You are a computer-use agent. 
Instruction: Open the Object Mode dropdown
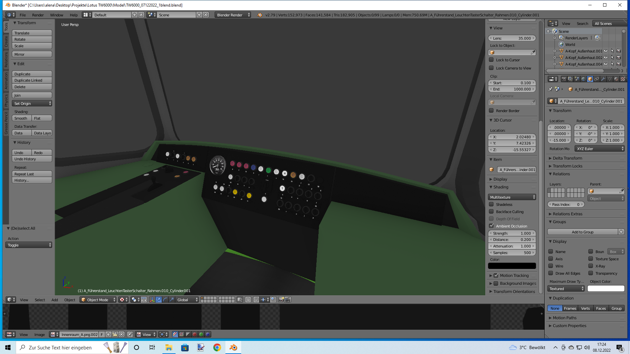tap(98, 300)
